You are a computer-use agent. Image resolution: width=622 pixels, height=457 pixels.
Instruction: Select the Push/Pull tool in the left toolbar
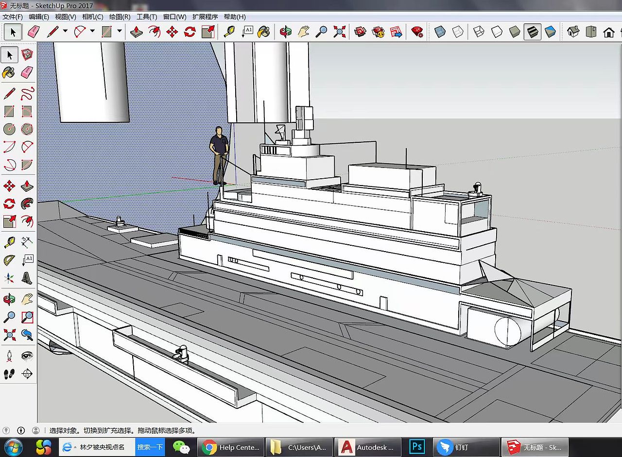tap(27, 186)
